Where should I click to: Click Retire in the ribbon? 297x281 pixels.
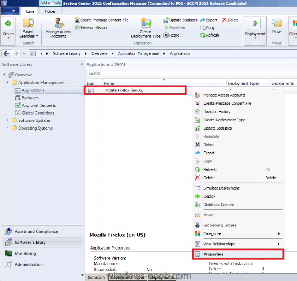click(x=172, y=35)
